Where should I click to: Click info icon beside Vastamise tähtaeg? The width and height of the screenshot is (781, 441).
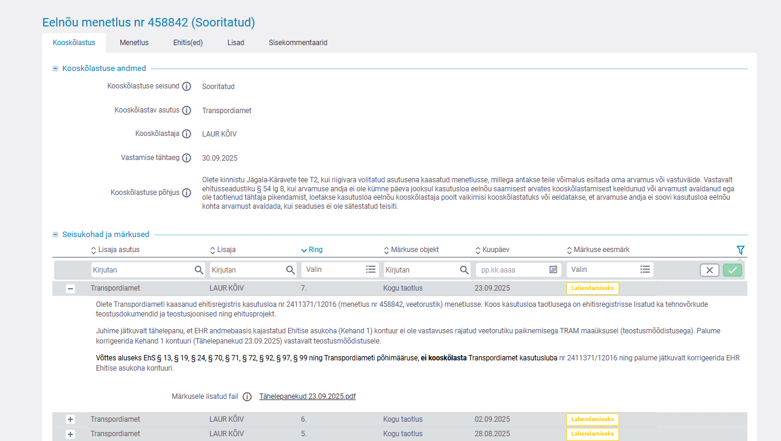click(187, 158)
